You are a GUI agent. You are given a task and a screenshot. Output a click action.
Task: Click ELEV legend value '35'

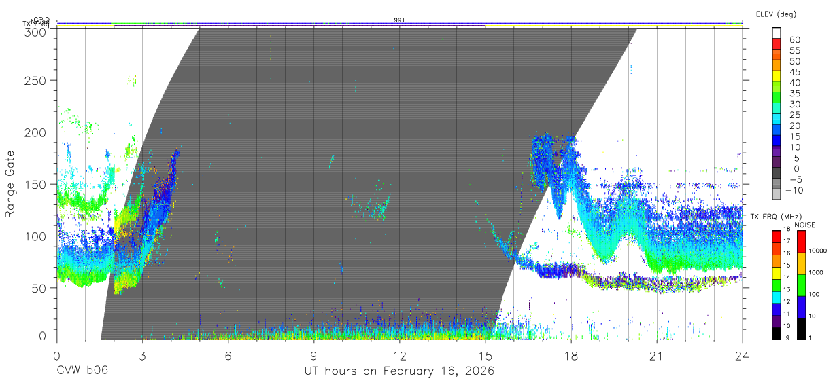[x=795, y=94]
